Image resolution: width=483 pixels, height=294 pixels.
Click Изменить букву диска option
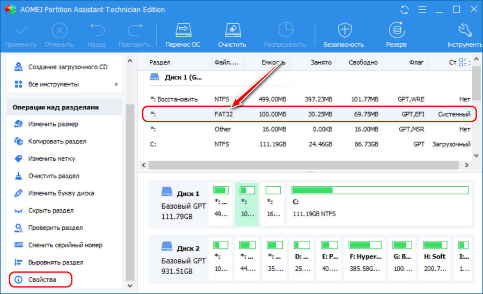click(x=61, y=193)
